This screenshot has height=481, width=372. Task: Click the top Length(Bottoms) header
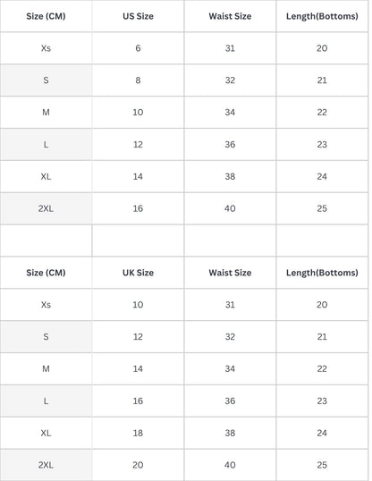pos(322,16)
